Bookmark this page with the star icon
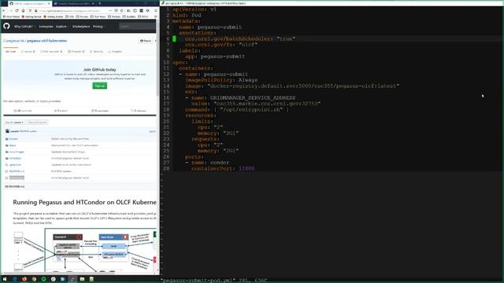The width and height of the screenshot is (504, 283). [x=121, y=10]
